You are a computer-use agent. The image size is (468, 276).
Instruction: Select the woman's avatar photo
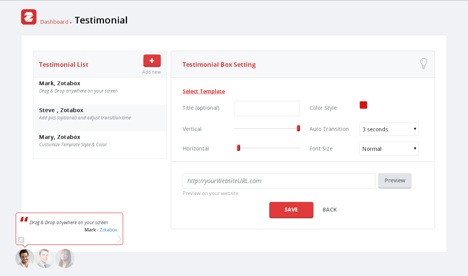[65, 258]
